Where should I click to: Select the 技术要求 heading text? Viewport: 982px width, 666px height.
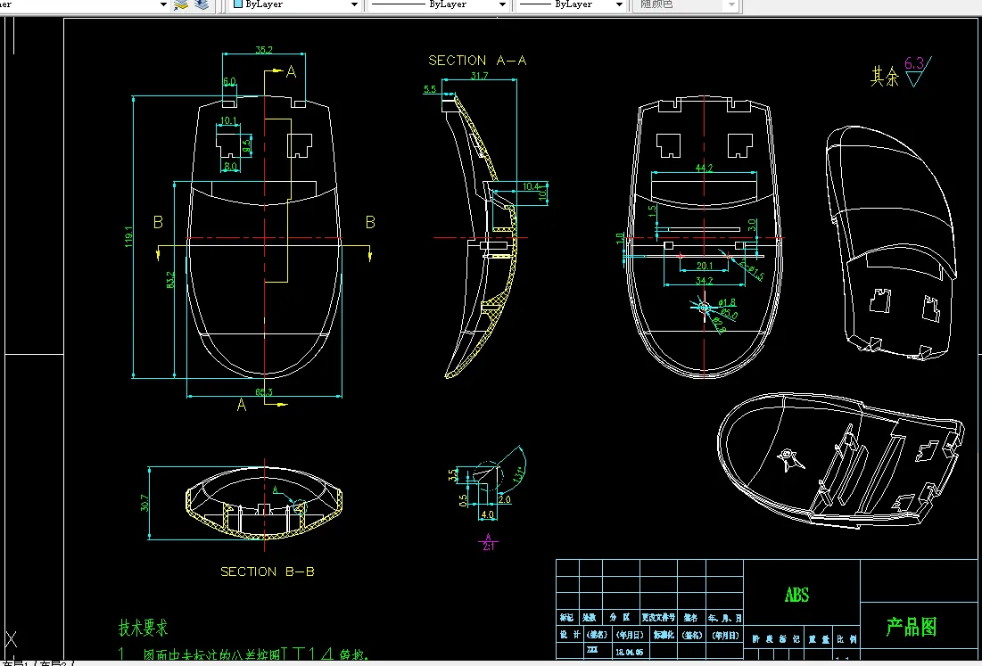coord(144,627)
